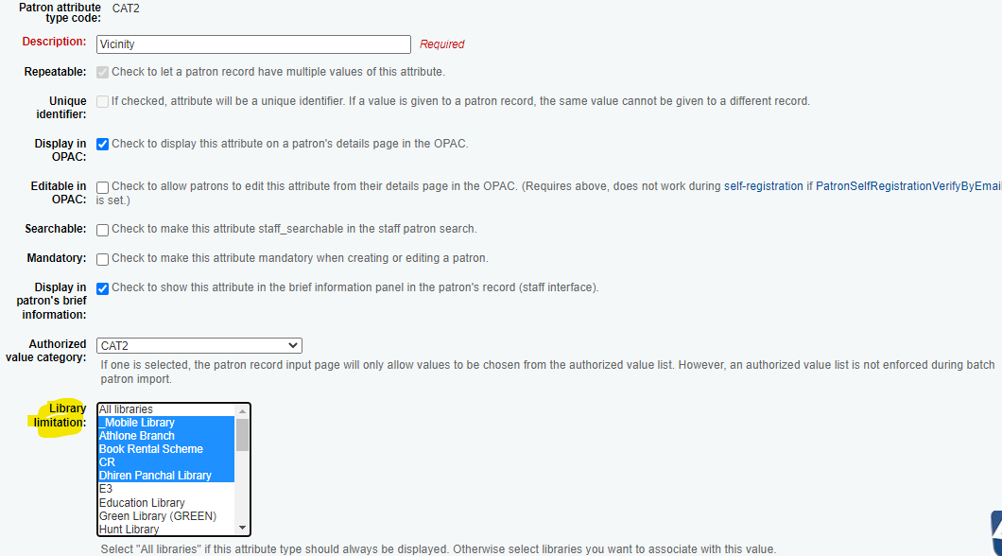Open the PatronSelfRegistrationVerifyByEmail link
Image resolution: width=1002 pixels, height=556 pixels.
tap(908, 186)
